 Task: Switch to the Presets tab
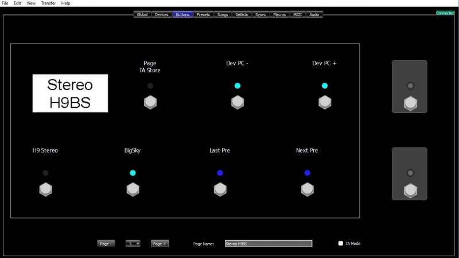pos(203,14)
